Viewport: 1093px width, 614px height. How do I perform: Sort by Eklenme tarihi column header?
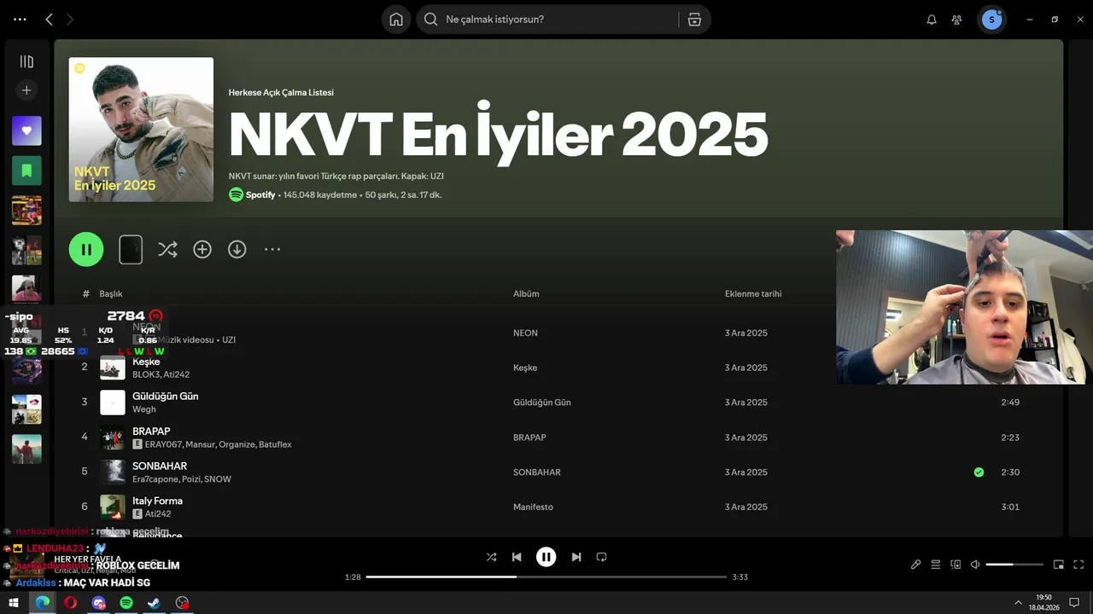753,294
